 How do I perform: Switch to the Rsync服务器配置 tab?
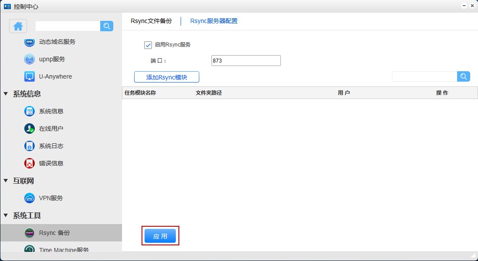click(x=213, y=20)
